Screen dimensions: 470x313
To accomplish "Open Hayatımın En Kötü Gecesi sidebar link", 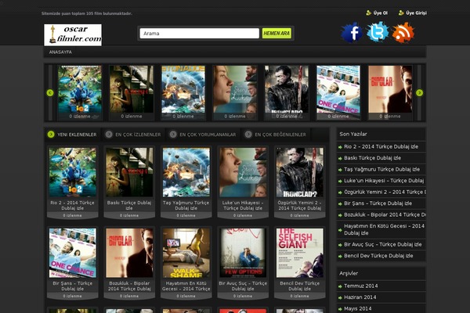I will coord(385,229).
